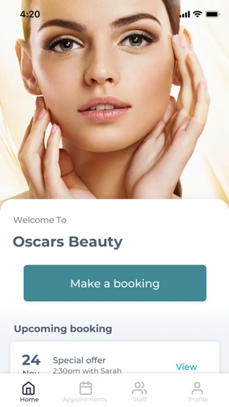Tap the Wi-Fi status icon
229x407 pixels.
click(x=198, y=14)
